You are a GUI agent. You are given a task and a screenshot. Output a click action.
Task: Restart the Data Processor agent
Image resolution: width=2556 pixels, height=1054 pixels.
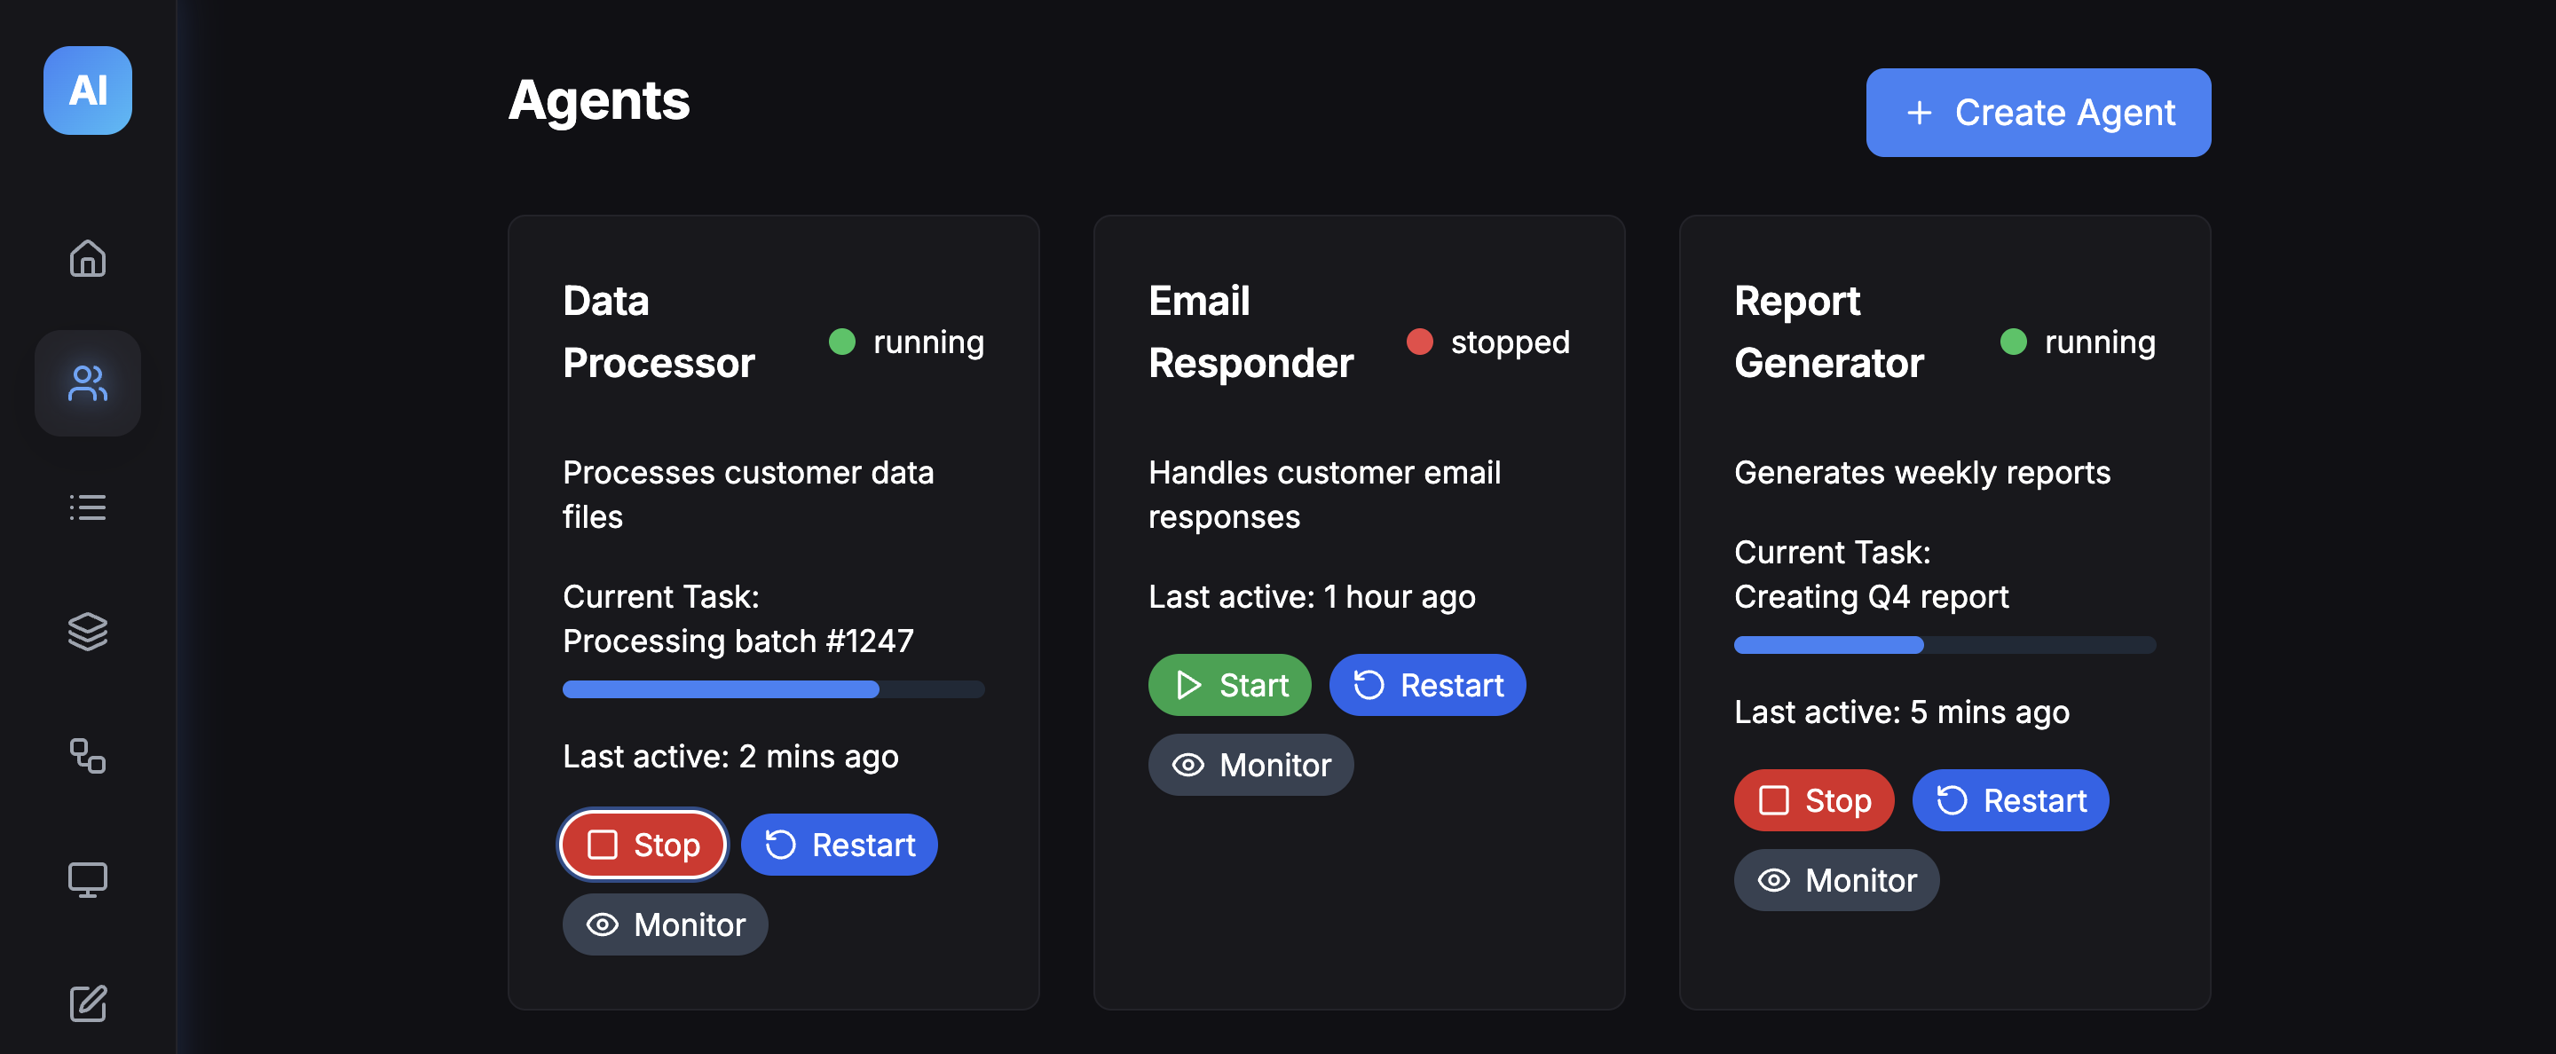pos(840,845)
